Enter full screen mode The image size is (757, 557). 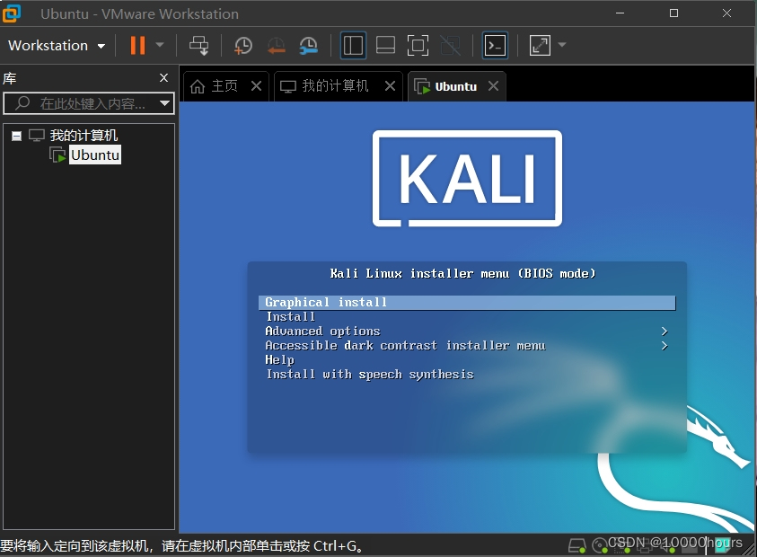(418, 46)
